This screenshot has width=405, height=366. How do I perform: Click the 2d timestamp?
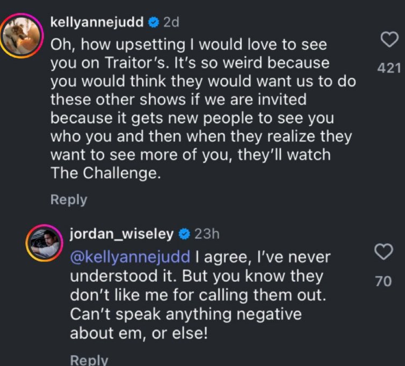pyautogui.click(x=171, y=23)
